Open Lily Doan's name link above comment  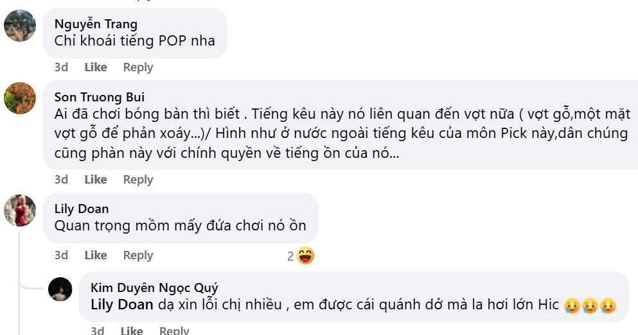click(82, 209)
